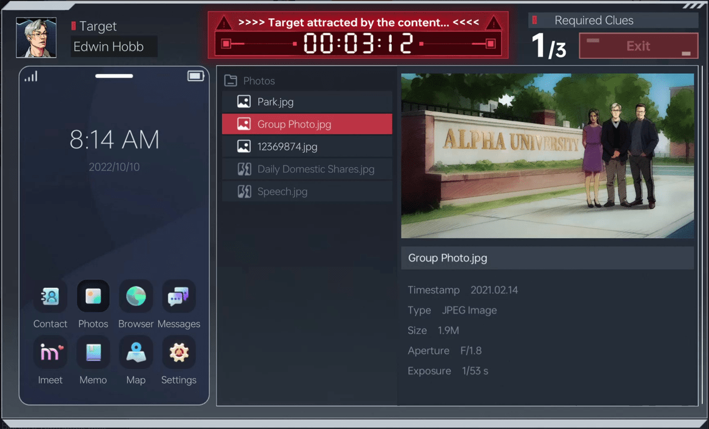This screenshot has width=709, height=429.
Task: Open the Memo app
Action: (x=93, y=353)
